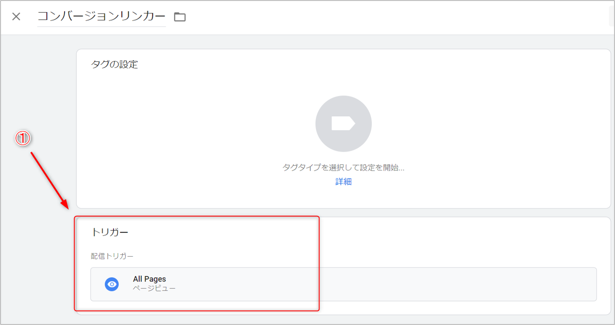Click the right end of All Pages row
The width and height of the screenshot is (615, 325).
(x=567, y=284)
